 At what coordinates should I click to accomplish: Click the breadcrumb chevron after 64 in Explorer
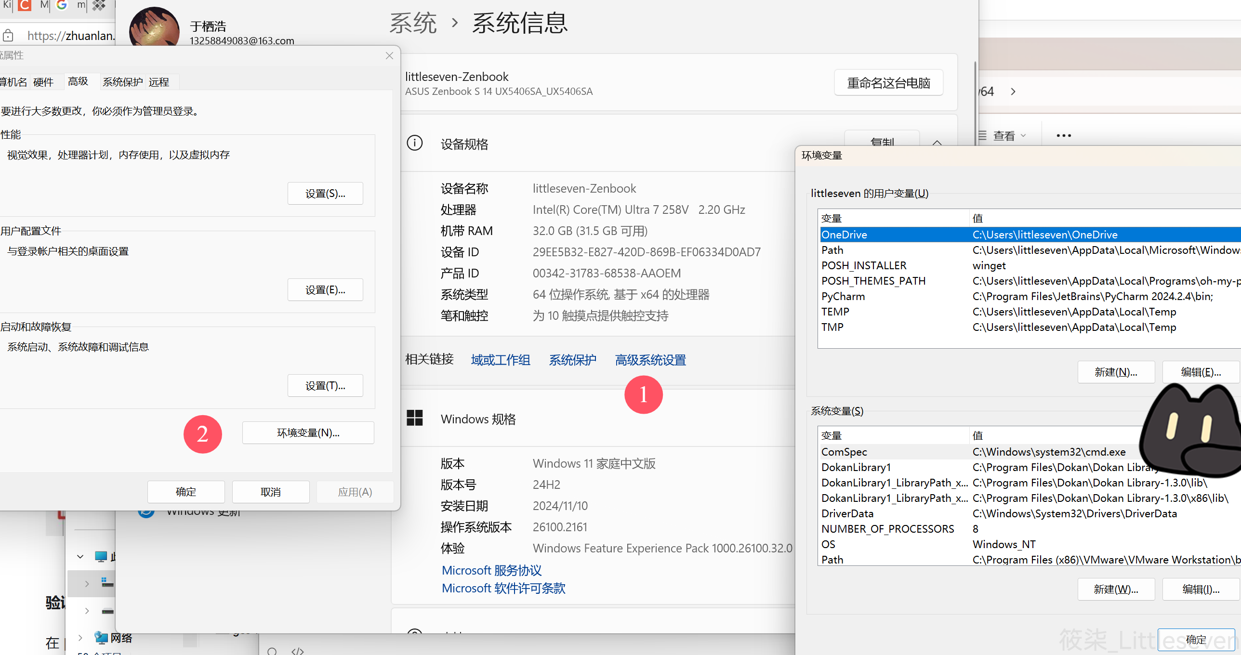1013,92
